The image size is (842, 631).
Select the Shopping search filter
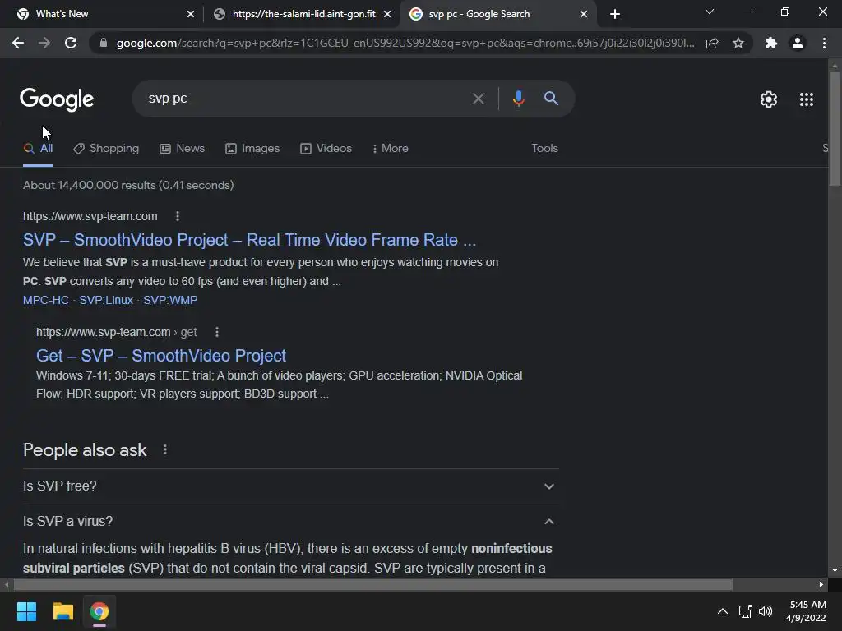coord(106,149)
